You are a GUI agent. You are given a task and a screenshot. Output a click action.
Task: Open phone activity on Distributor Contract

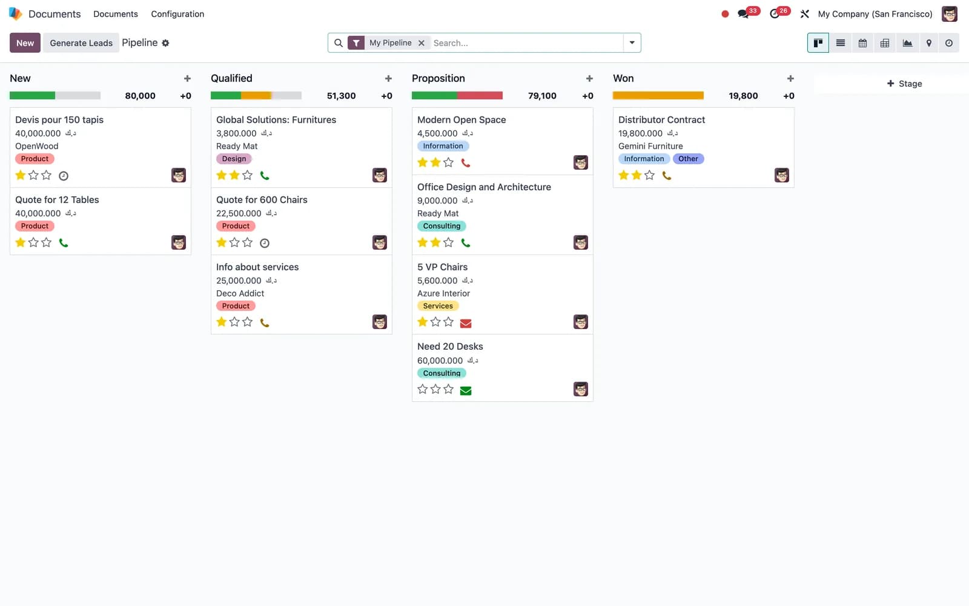click(x=667, y=176)
